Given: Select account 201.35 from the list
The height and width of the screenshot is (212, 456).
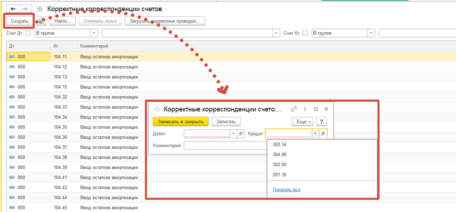Looking at the screenshot, I should 322,175.
